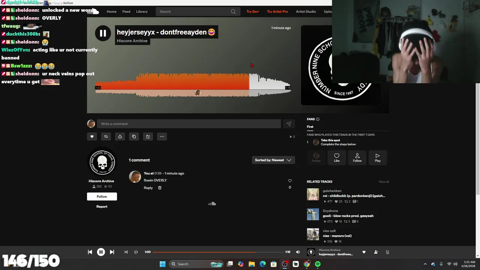Open File Explorer from the taskbar
480x270 pixels.
click(x=252, y=264)
